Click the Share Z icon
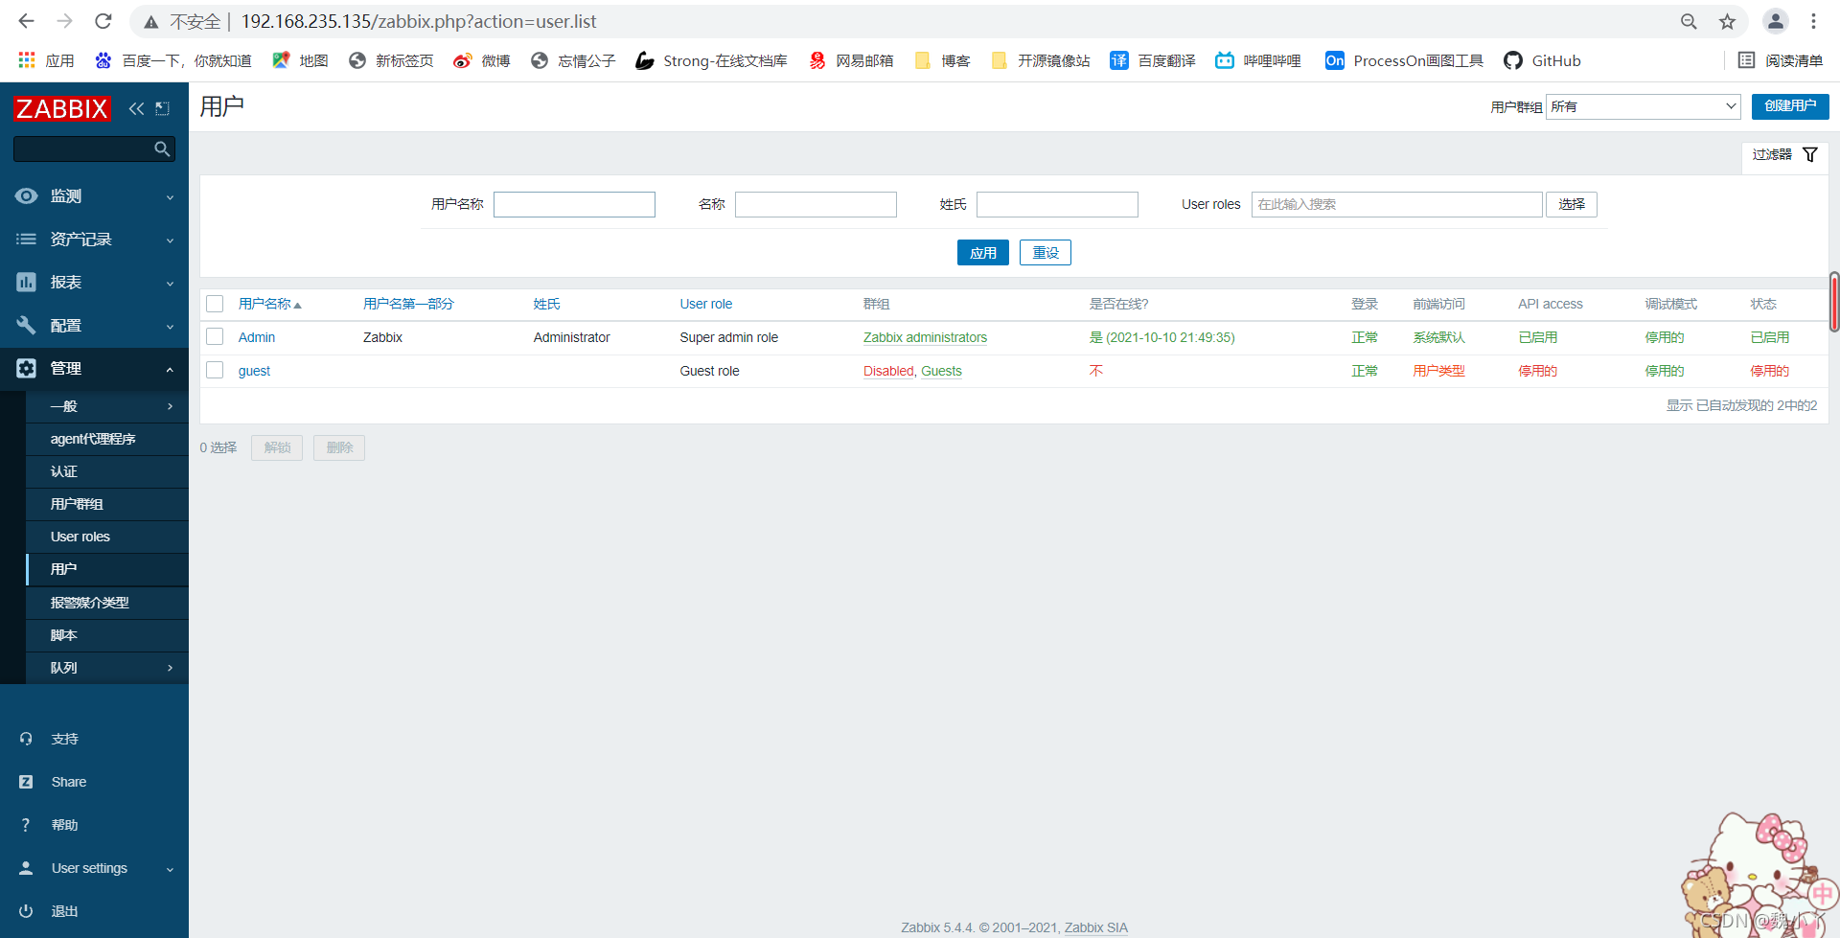This screenshot has width=1840, height=938. pyautogui.click(x=26, y=782)
